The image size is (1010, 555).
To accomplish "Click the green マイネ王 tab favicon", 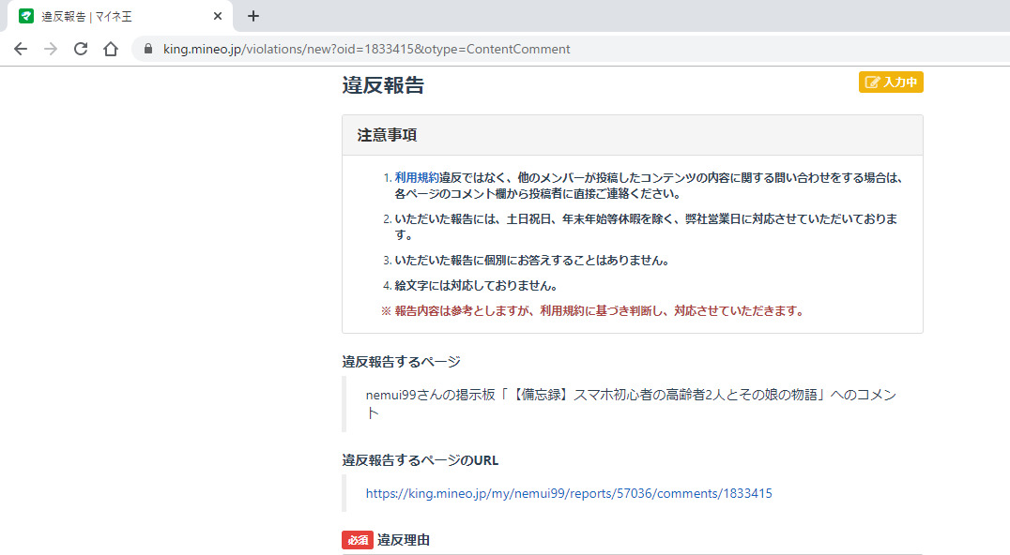I will pos(26,16).
